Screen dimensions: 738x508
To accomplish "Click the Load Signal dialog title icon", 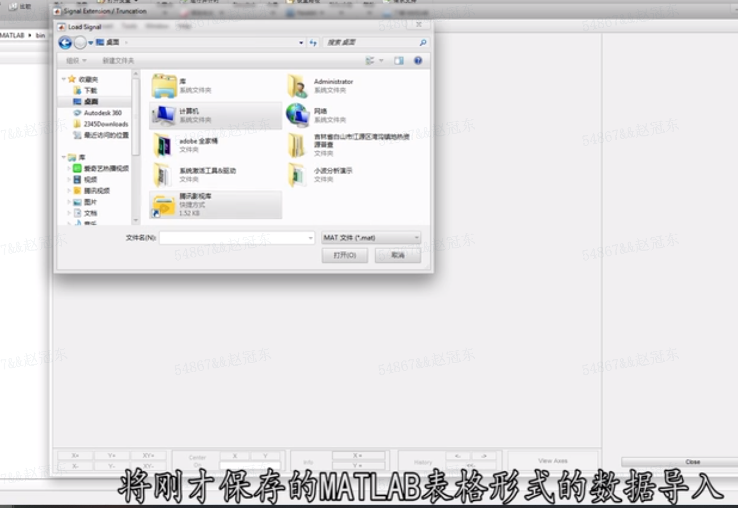I will (x=62, y=27).
